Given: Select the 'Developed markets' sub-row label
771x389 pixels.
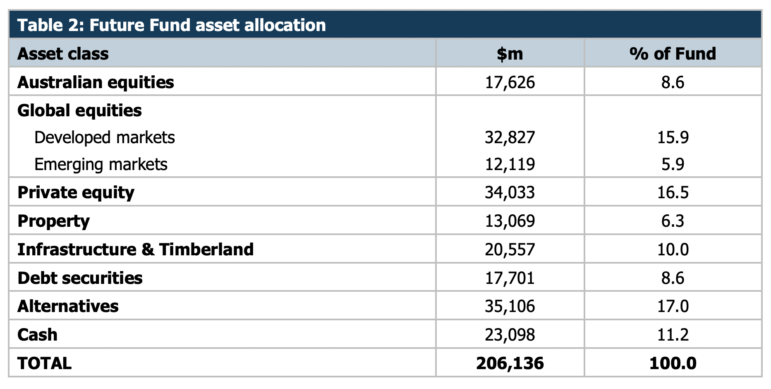Looking at the screenshot, I should coord(105,137).
